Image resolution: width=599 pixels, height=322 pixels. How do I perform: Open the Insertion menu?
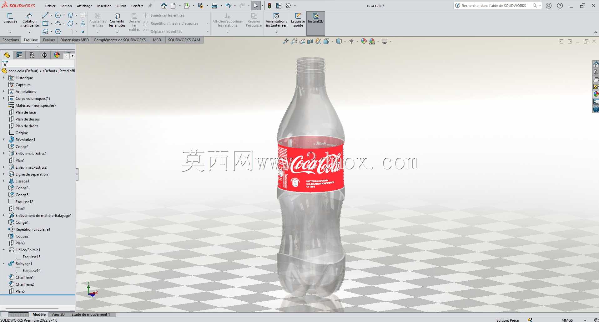coord(104,6)
